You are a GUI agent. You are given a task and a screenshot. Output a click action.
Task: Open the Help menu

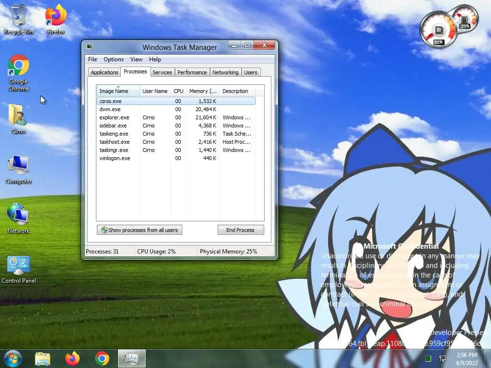155,59
